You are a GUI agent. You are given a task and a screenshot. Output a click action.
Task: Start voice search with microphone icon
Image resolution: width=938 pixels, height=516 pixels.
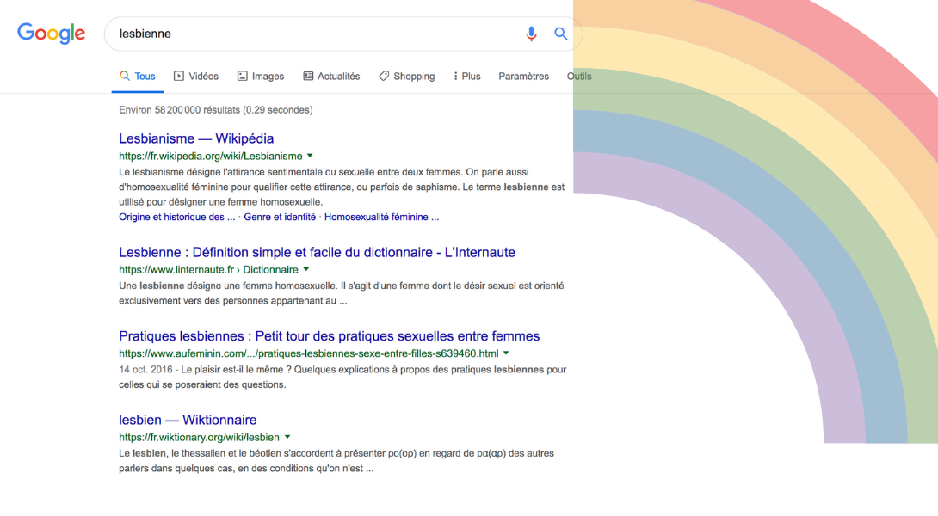coord(531,34)
